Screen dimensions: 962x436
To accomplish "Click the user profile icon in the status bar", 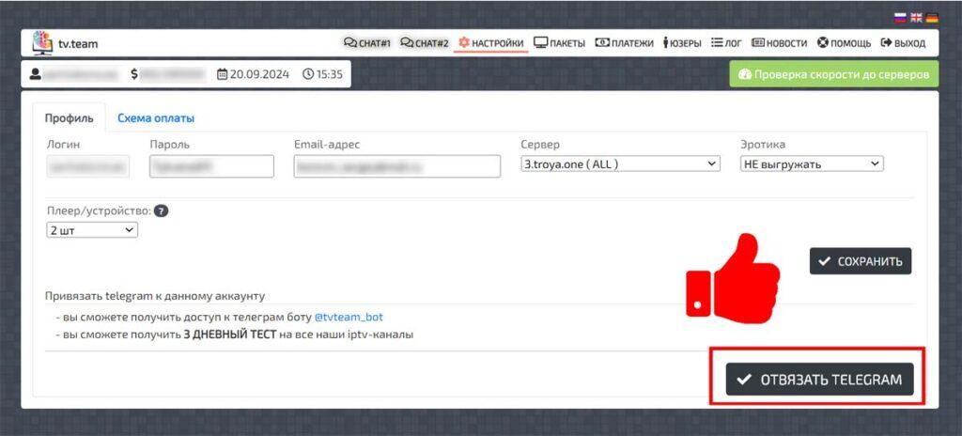I will point(36,74).
